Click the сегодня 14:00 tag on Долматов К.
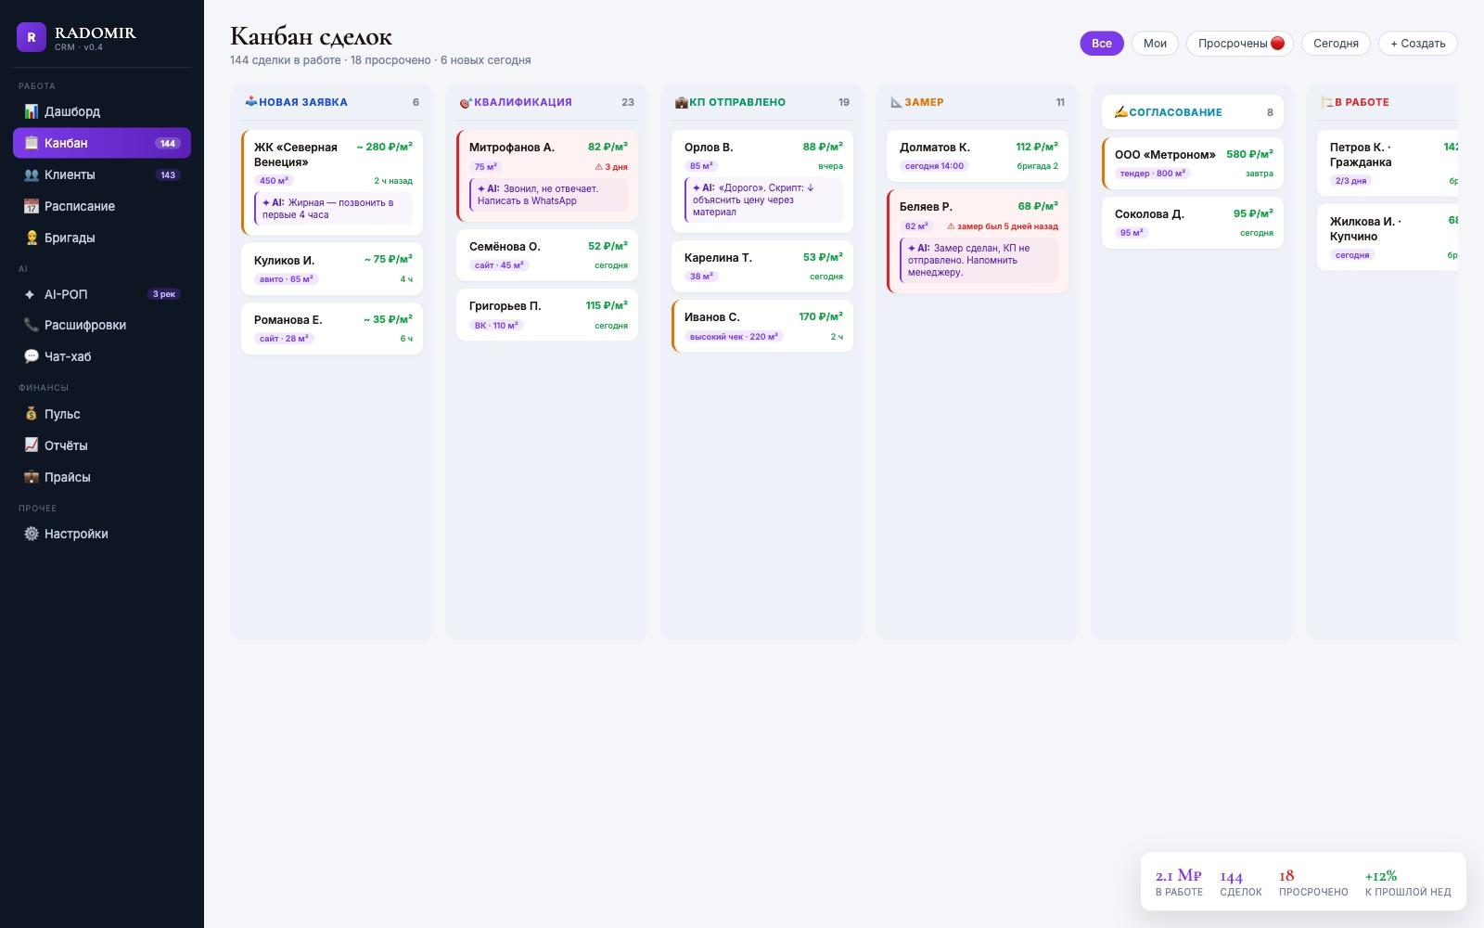1484x928 pixels. 934,166
